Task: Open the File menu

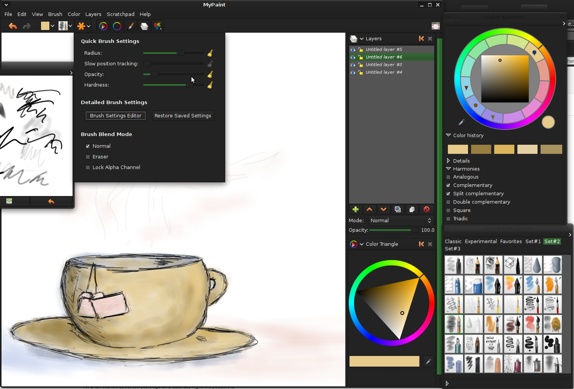Action: pos(8,14)
